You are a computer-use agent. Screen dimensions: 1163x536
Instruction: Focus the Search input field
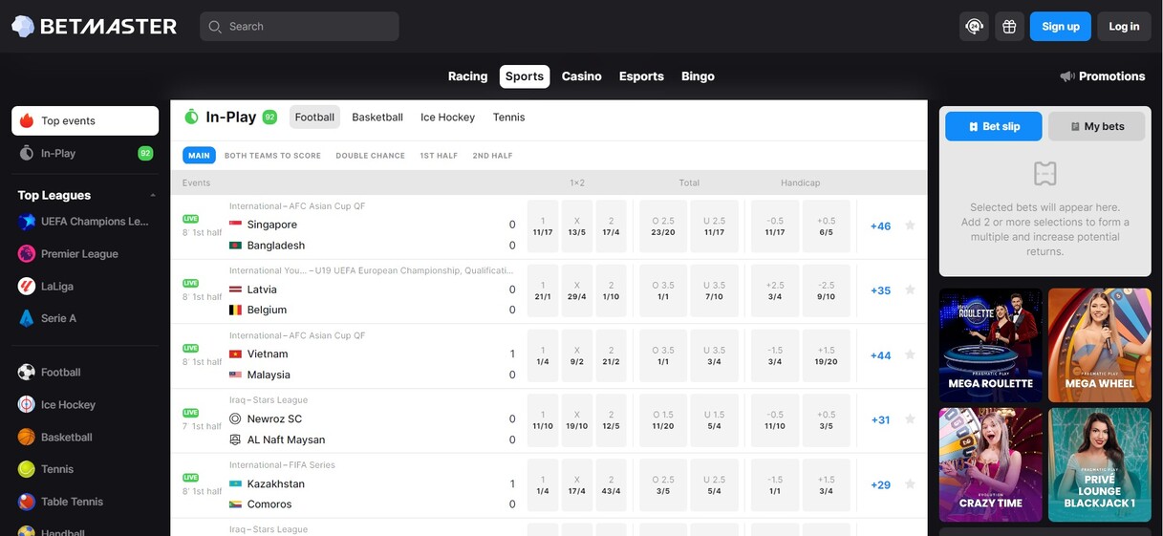click(299, 27)
